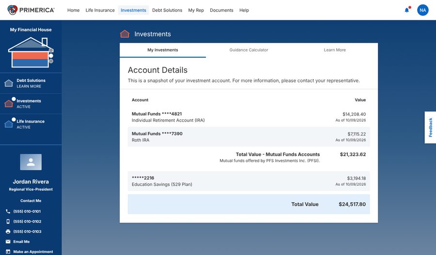436x255 pixels.
Task: Click the envelope icon beside Email Me
Action: 8,241
